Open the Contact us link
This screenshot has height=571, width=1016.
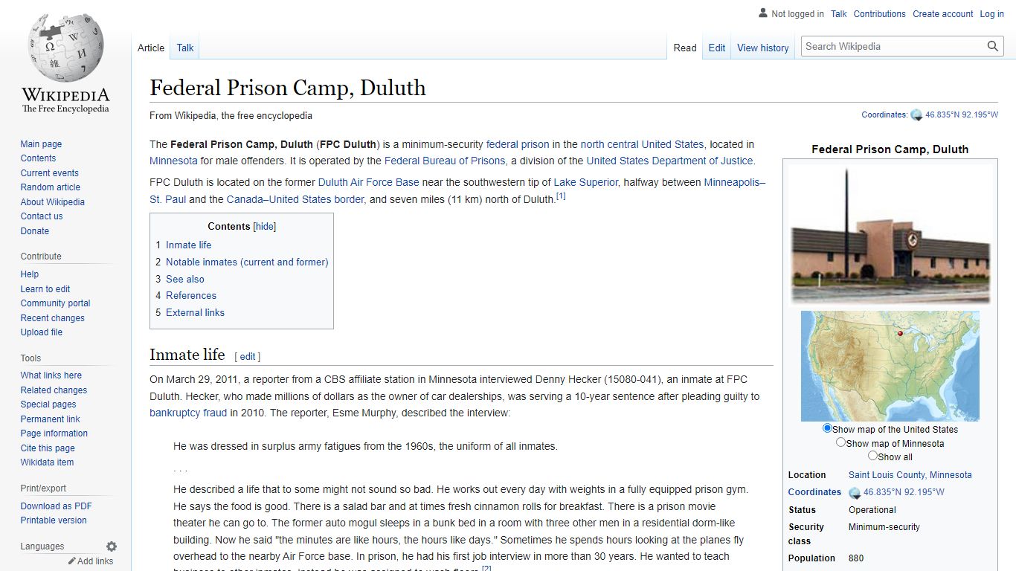[x=42, y=216]
